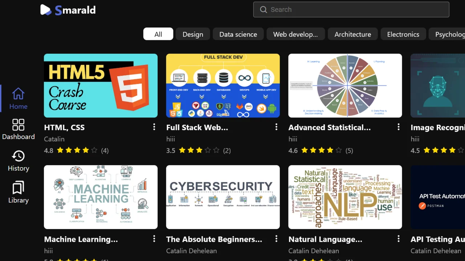Click the 'Advanced Statistical...' course title
Image resolution: width=465 pixels, height=261 pixels.
tap(329, 128)
